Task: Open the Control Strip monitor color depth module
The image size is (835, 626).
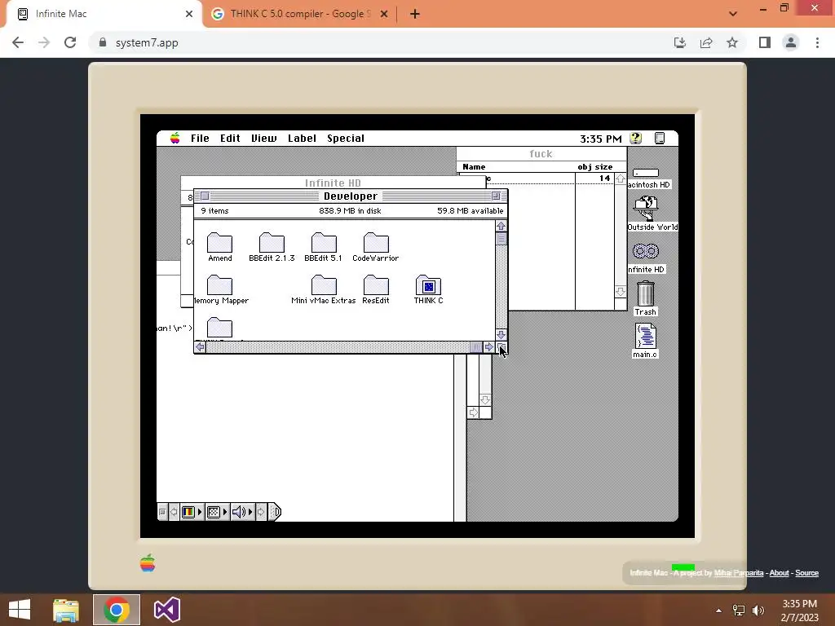Action: [x=192, y=512]
